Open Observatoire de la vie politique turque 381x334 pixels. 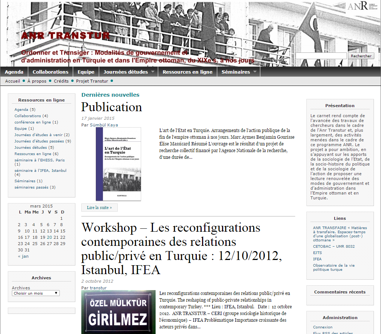[333, 267]
